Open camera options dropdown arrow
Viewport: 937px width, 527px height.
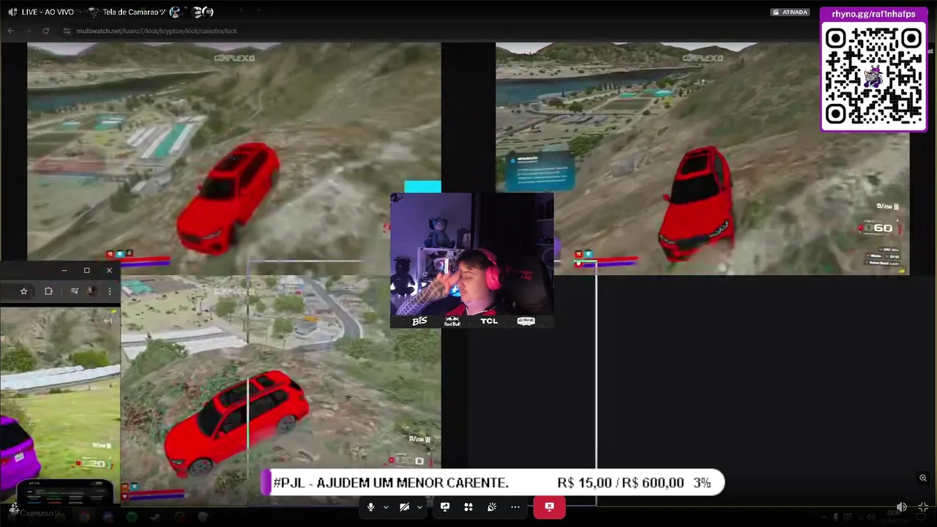click(419, 507)
